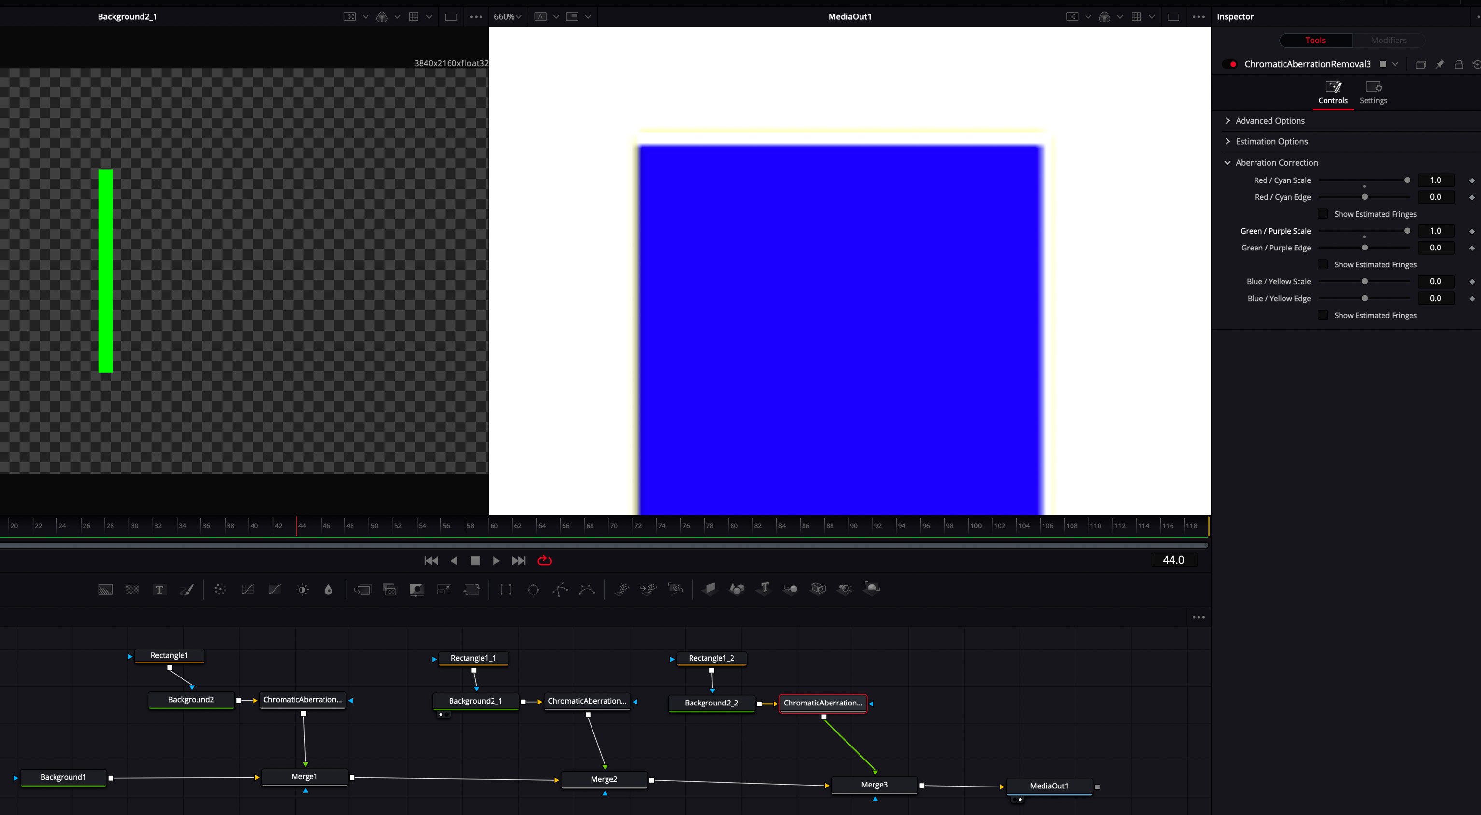Click timeline frame 60 marker
This screenshot has width=1481, height=815.
489,525
